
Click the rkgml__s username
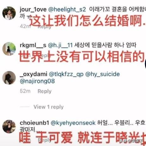(33, 45)
